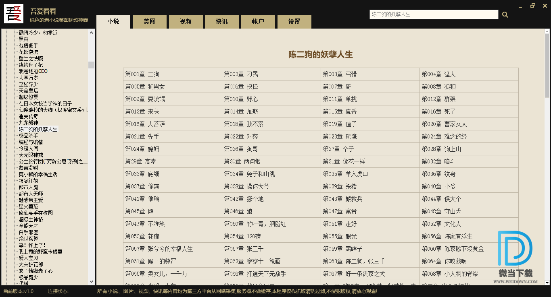
Task: Select 大亨万岁 in the novel list
Action: [28, 78]
